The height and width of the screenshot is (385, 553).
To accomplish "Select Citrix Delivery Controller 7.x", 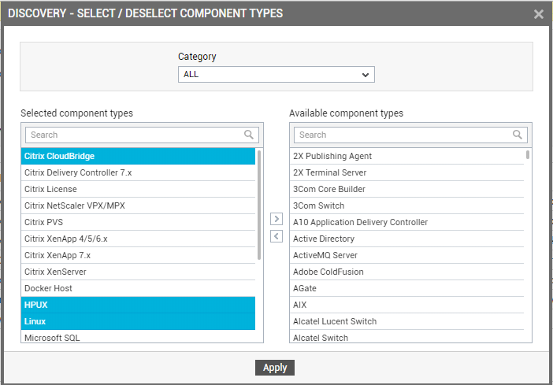I will click(138, 172).
